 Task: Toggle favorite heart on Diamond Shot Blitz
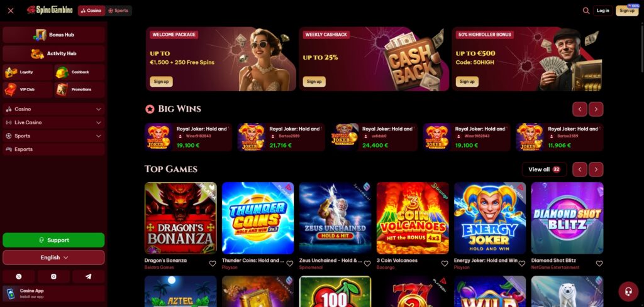(599, 264)
